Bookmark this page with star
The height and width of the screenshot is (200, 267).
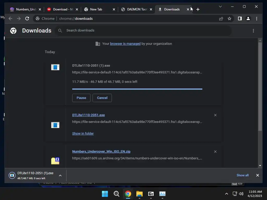229,18
